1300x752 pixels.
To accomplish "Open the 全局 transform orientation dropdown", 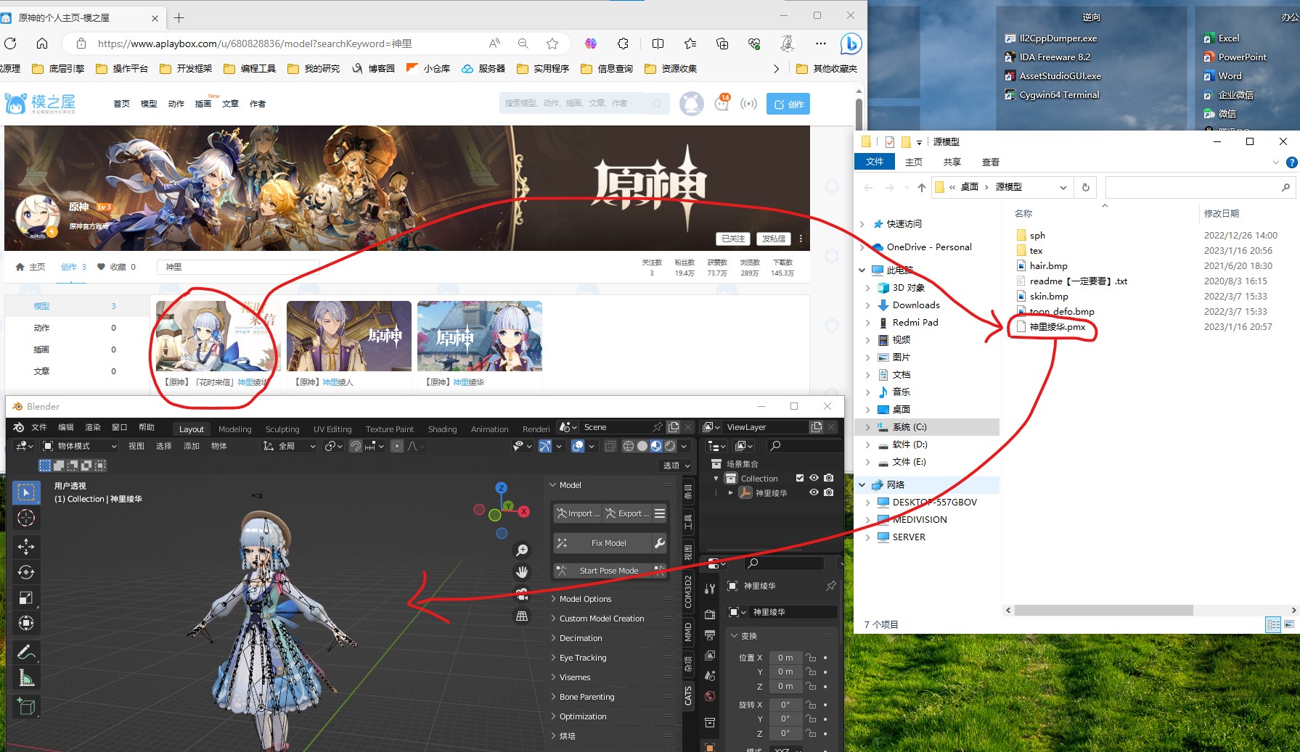I will click(x=289, y=446).
